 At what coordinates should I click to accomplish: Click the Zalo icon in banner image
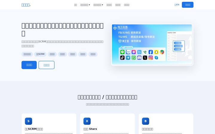tap(128, 52)
